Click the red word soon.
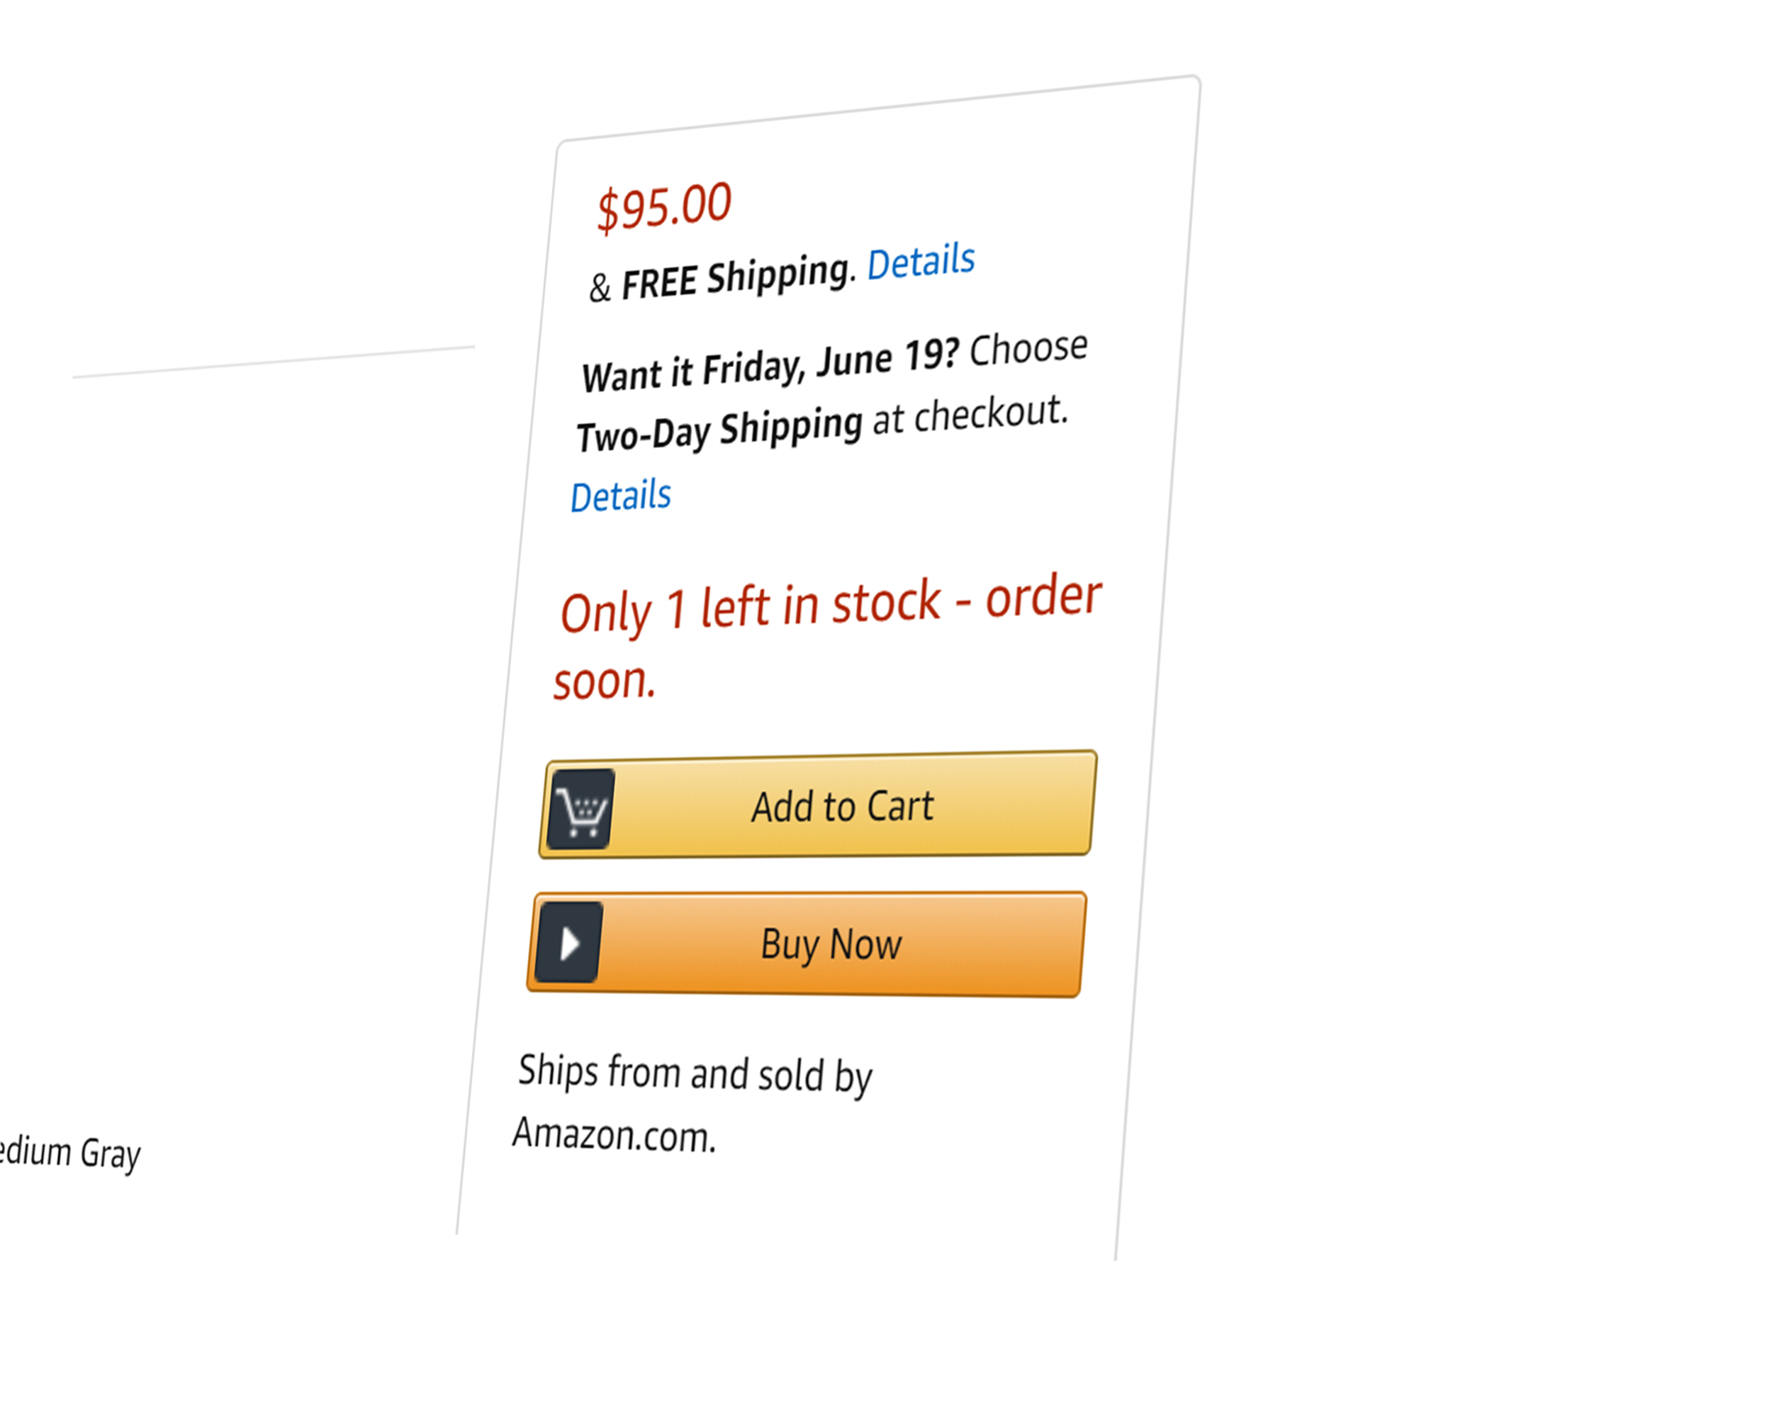Viewport: 1772px width, 1418px height. [604, 682]
